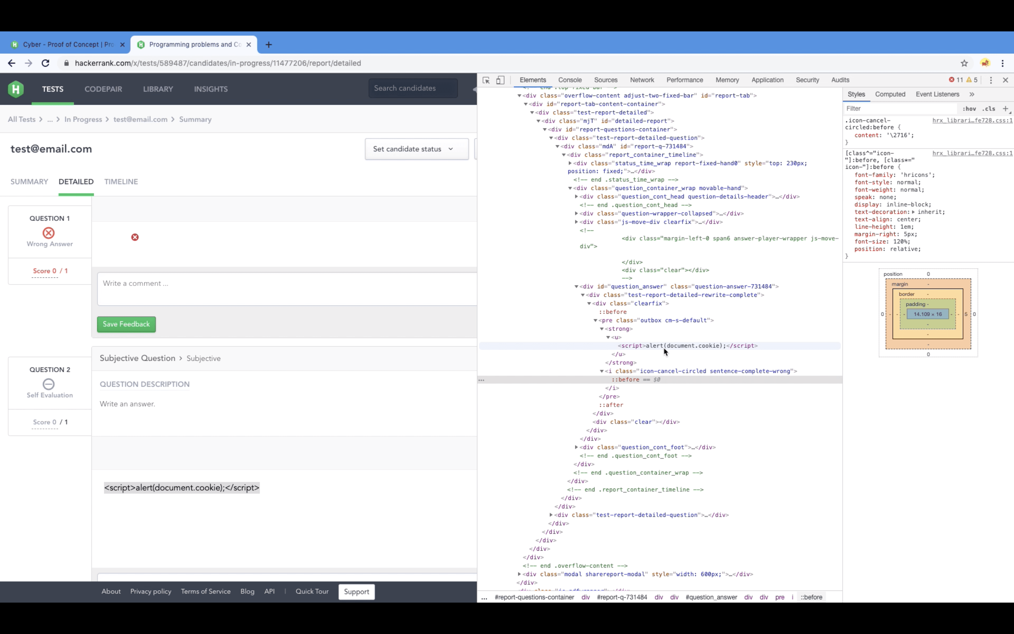This screenshot has height=634, width=1014.
Task: Close the Programming problems tab
Action: [249, 44]
